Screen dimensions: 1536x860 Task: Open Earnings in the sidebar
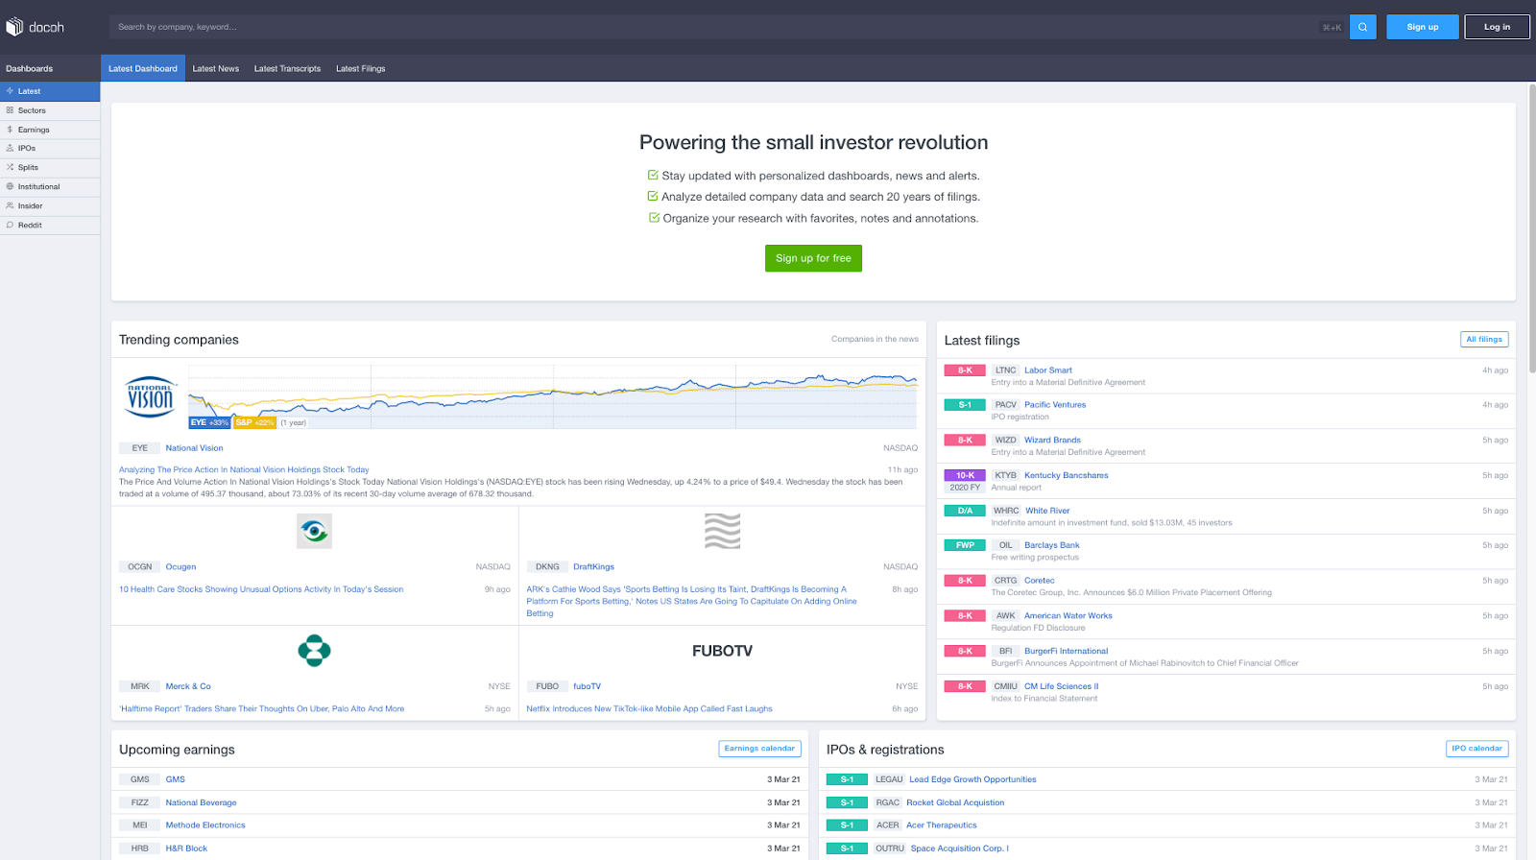click(50, 130)
